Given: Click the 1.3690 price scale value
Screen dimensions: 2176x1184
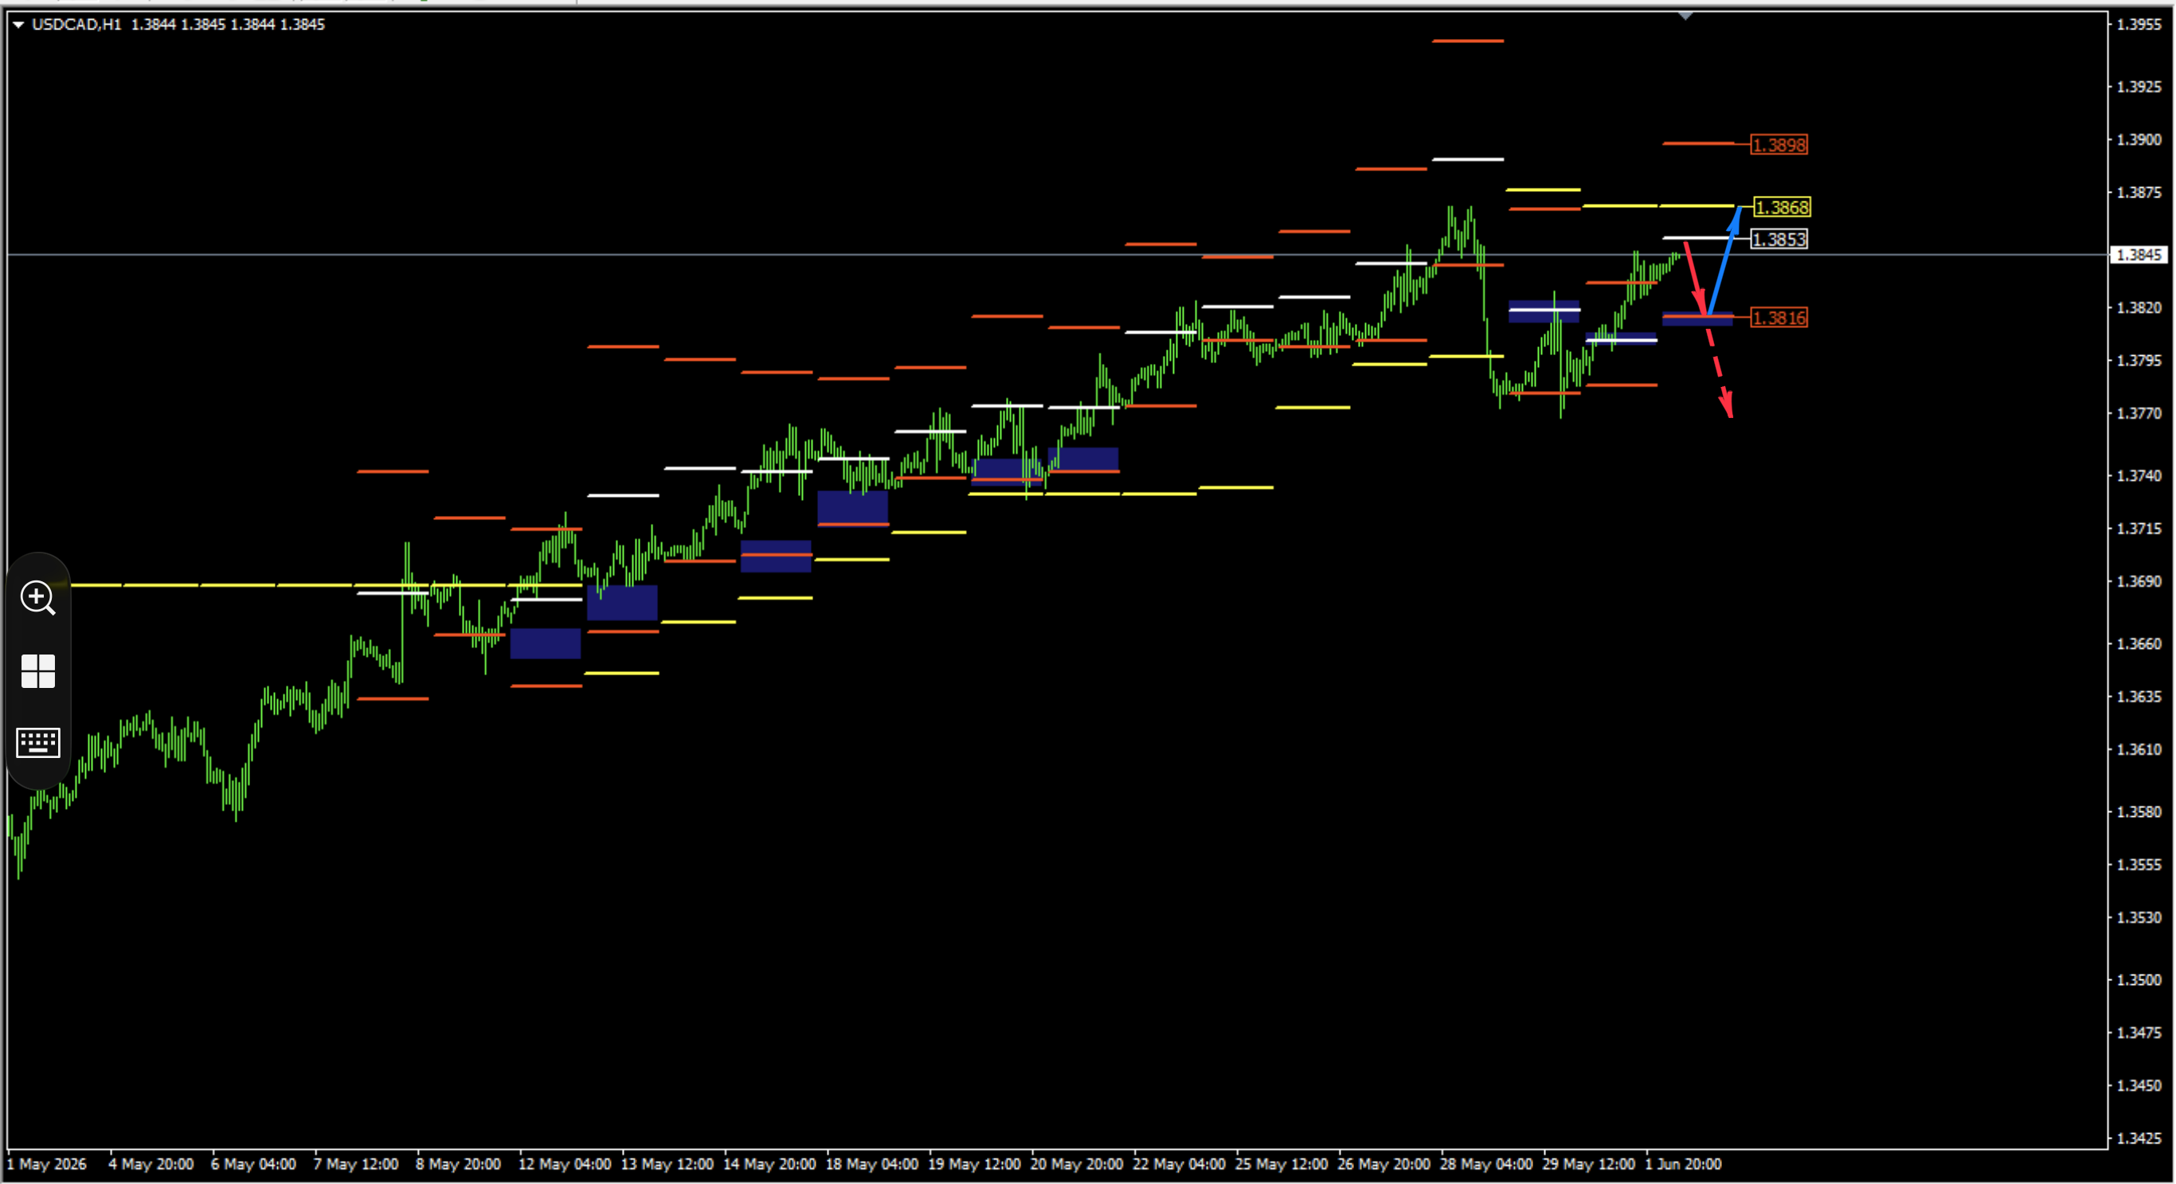Looking at the screenshot, I should [2139, 582].
